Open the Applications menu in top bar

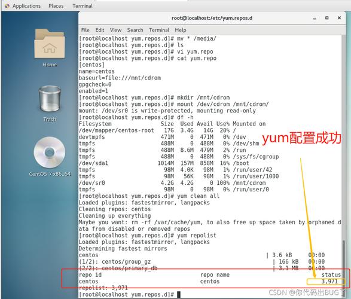click(x=26, y=6)
